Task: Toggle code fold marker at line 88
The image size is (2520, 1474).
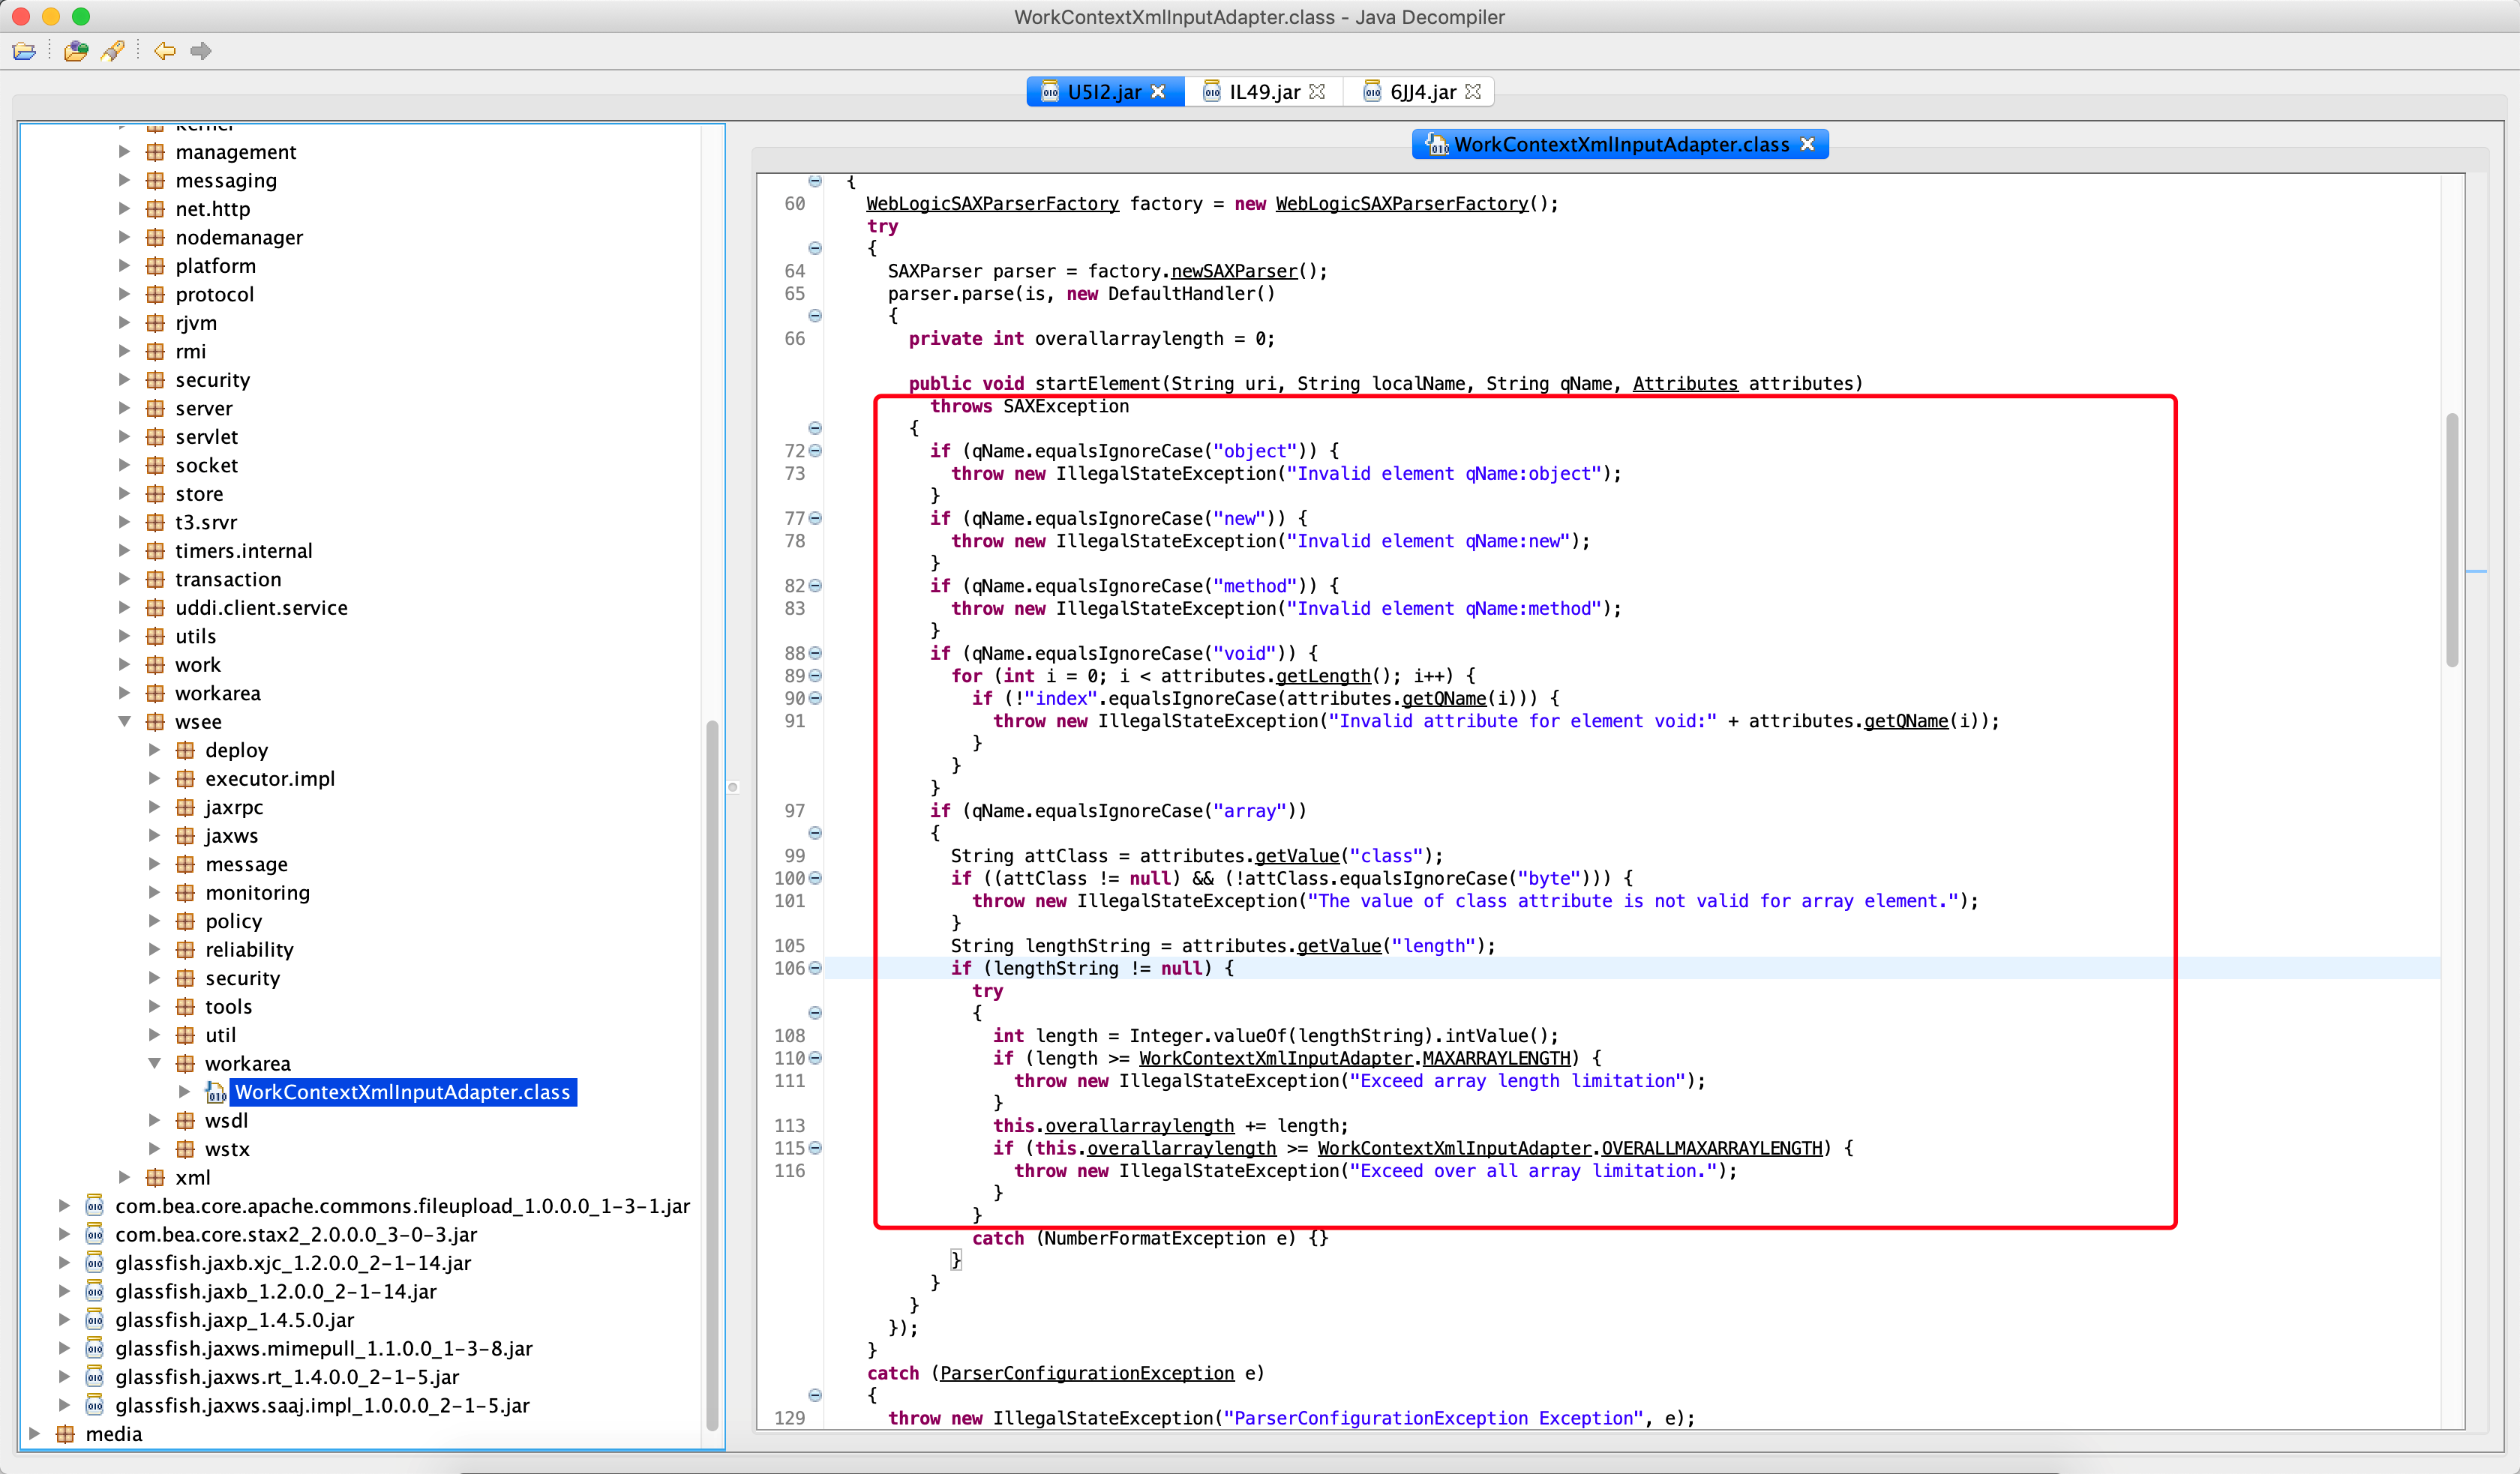Action: click(815, 653)
